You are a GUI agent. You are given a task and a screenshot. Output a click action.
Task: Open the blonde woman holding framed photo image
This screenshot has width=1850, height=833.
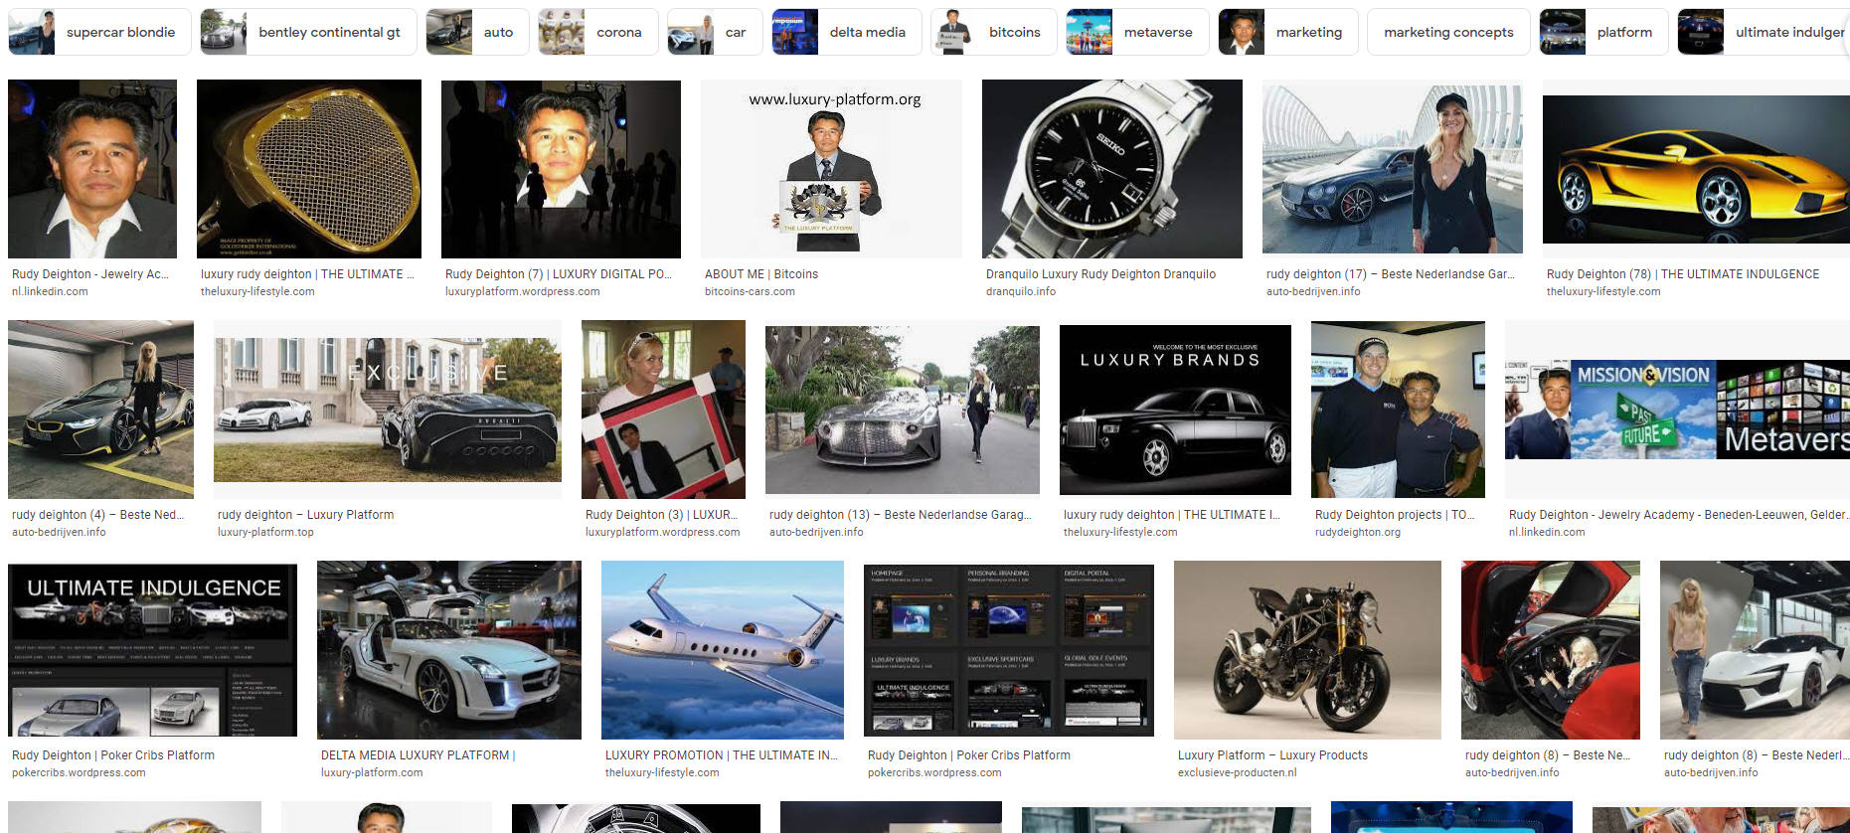coord(663,410)
